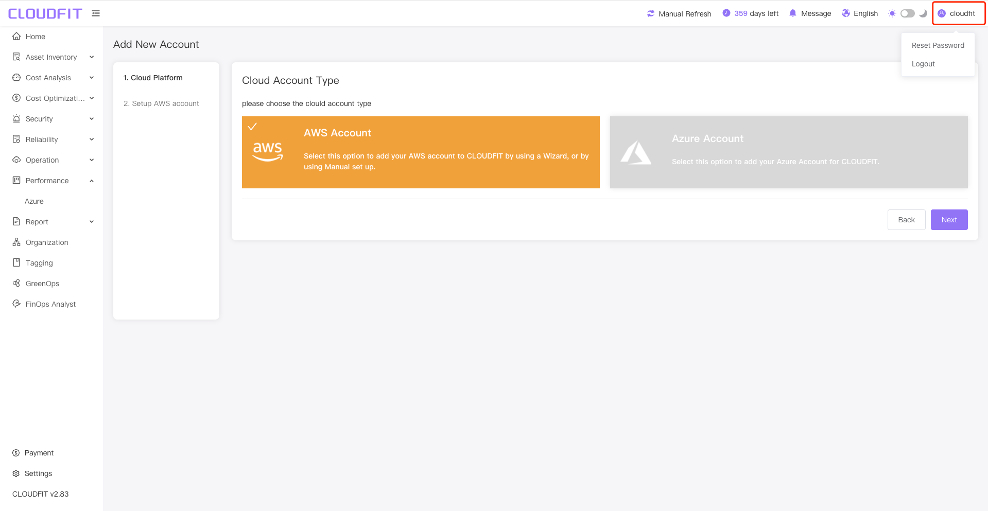Click the CLOUDFIT logo
The image size is (988, 511).
coord(45,13)
